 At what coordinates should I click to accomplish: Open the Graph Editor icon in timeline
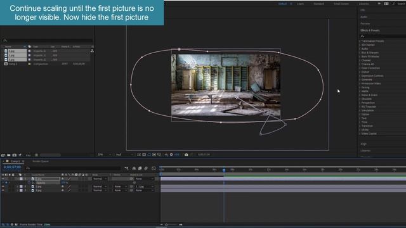point(154,168)
